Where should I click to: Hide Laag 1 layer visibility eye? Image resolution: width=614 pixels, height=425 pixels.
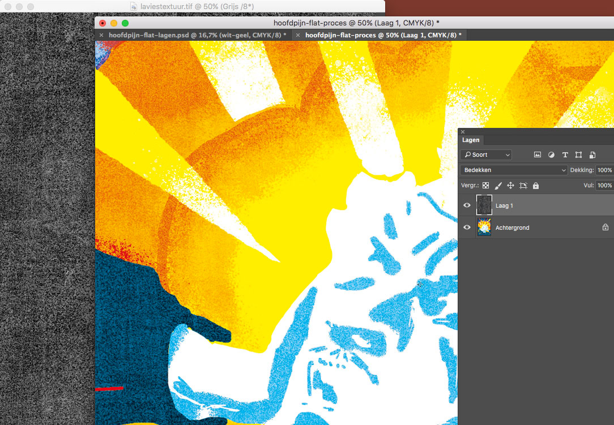coord(467,205)
